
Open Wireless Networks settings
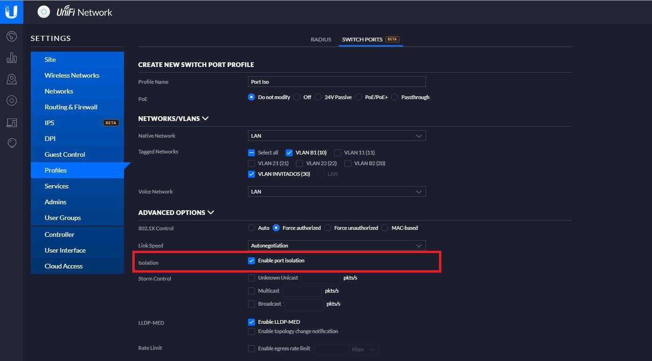(x=72, y=75)
